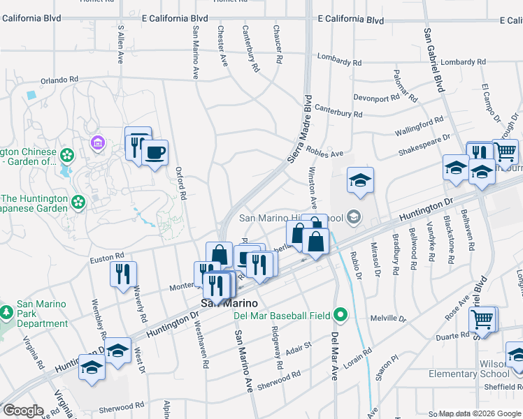Open the graduation cap marker near West Dr
This screenshot has width=523, height=419.
click(x=117, y=351)
